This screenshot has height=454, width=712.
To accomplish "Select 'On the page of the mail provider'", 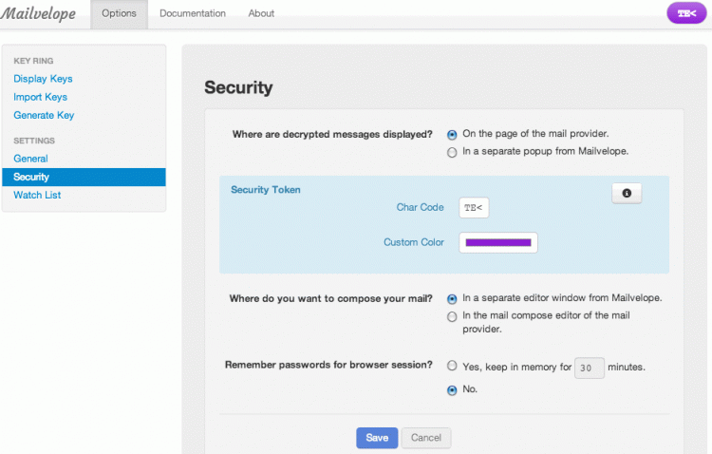I will coord(452,135).
